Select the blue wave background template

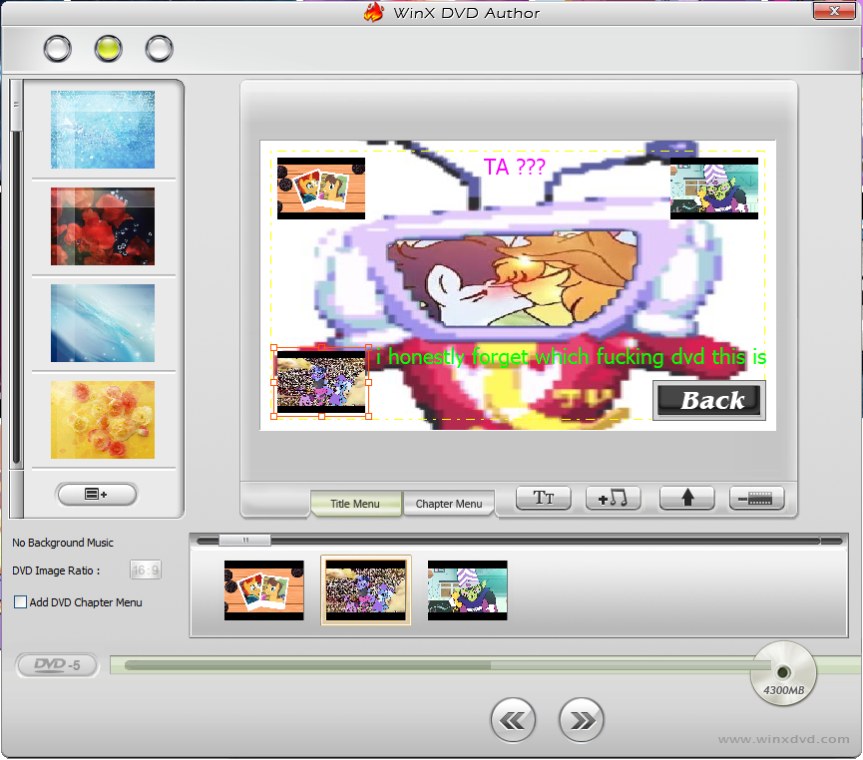click(x=103, y=323)
